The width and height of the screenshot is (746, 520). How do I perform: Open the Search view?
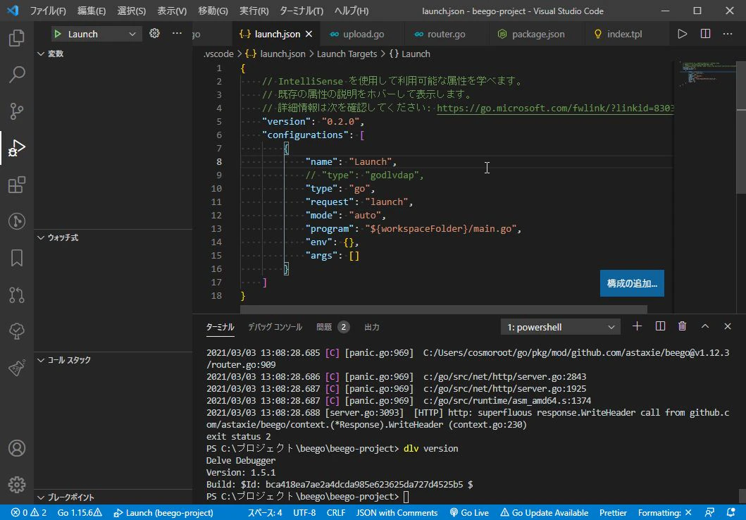point(17,74)
